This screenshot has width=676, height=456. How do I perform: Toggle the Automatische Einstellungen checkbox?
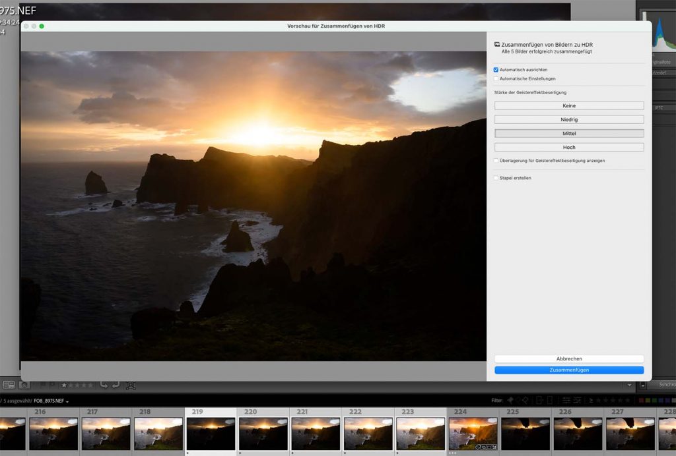point(496,78)
